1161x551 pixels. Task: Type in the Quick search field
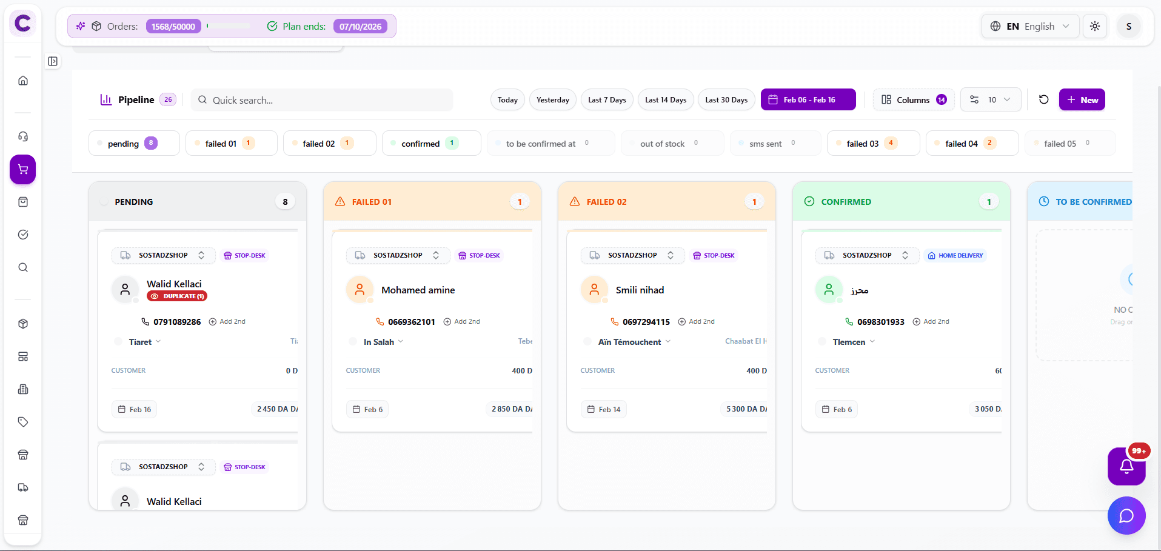point(321,99)
